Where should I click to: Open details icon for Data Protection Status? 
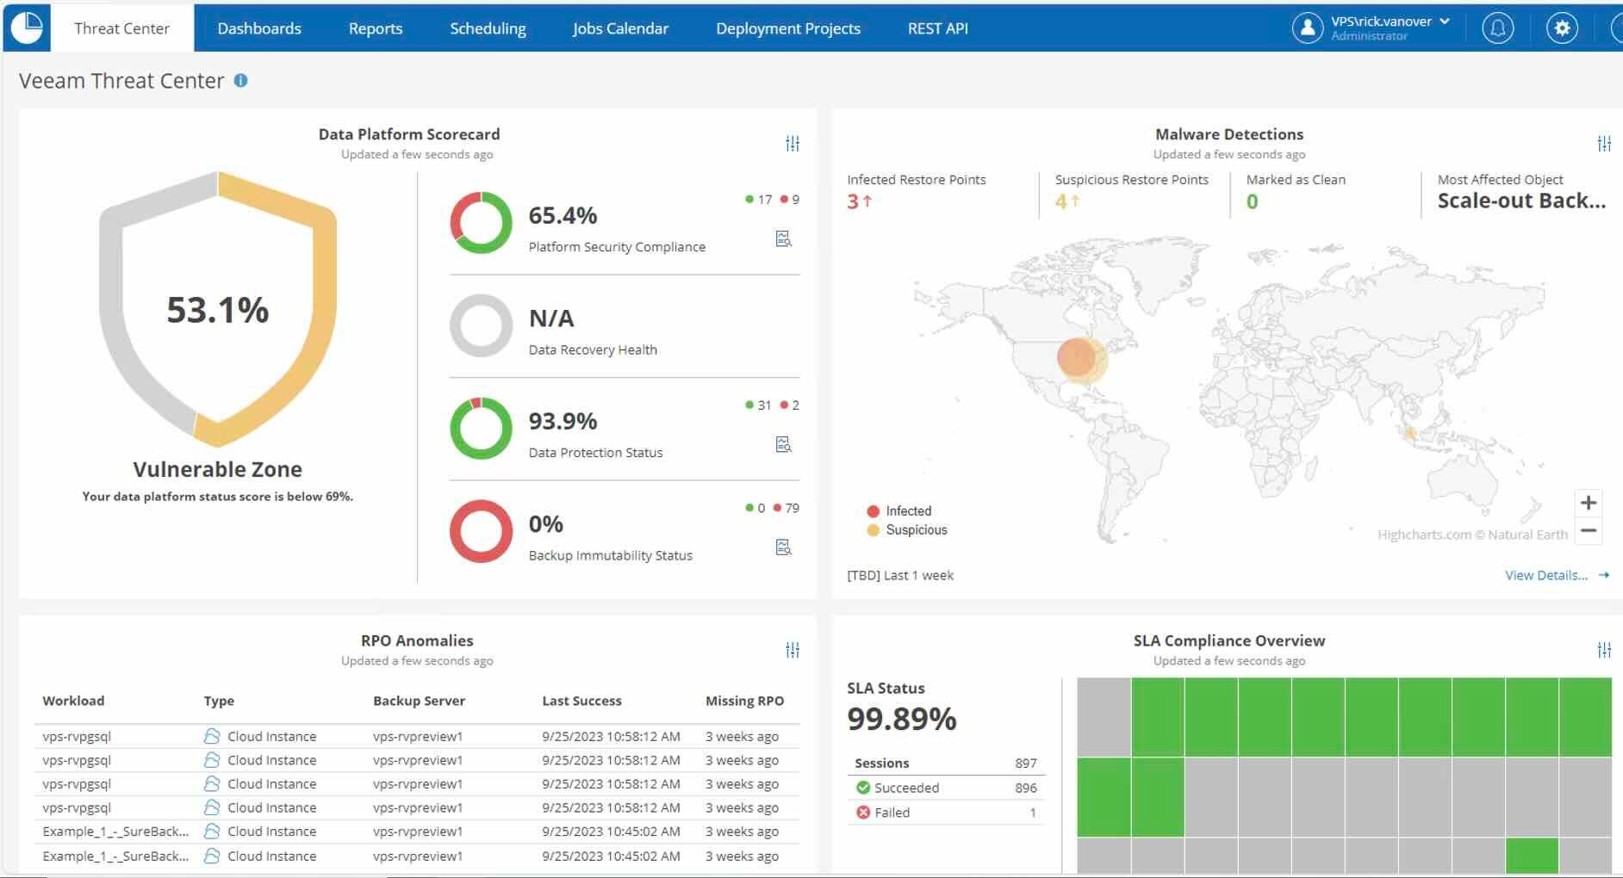[783, 444]
